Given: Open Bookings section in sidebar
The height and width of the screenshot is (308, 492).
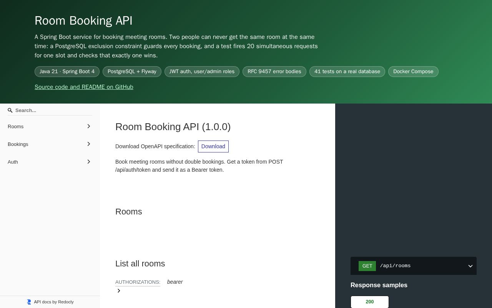Looking at the screenshot, I should (x=50, y=144).
